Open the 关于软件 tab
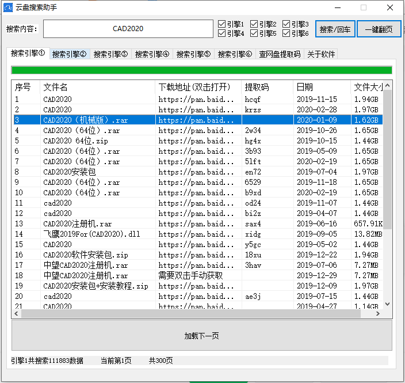 321,54
